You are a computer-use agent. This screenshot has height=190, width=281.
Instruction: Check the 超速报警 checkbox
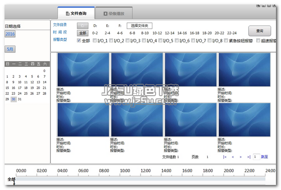pyautogui.click(x=258, y=40)
